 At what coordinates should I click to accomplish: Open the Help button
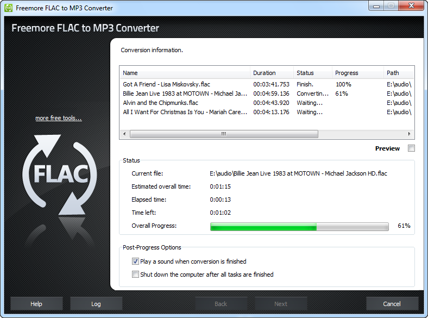click(36, 304)
